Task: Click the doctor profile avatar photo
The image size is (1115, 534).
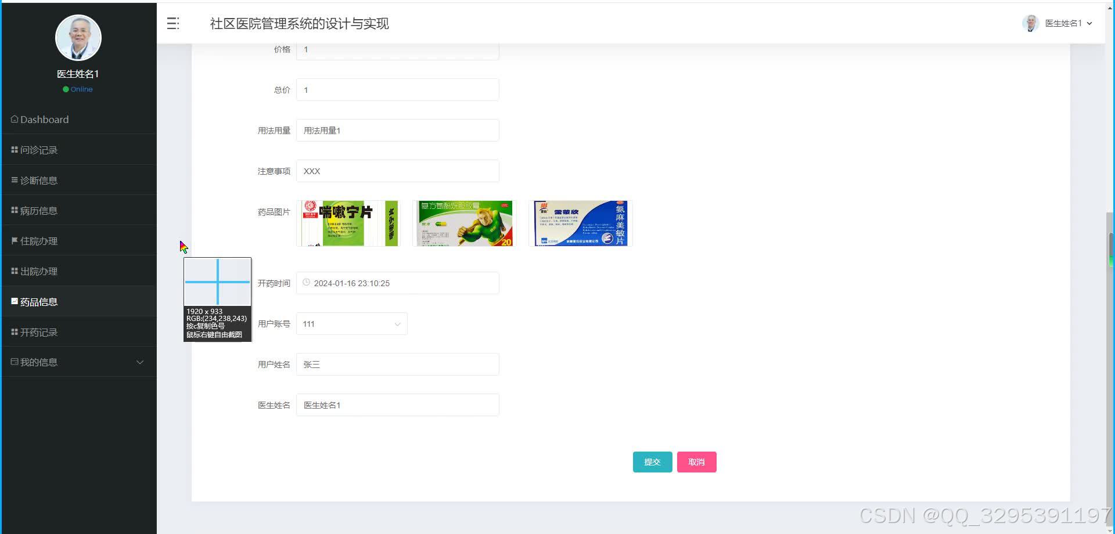Action: tap(78, 37)
